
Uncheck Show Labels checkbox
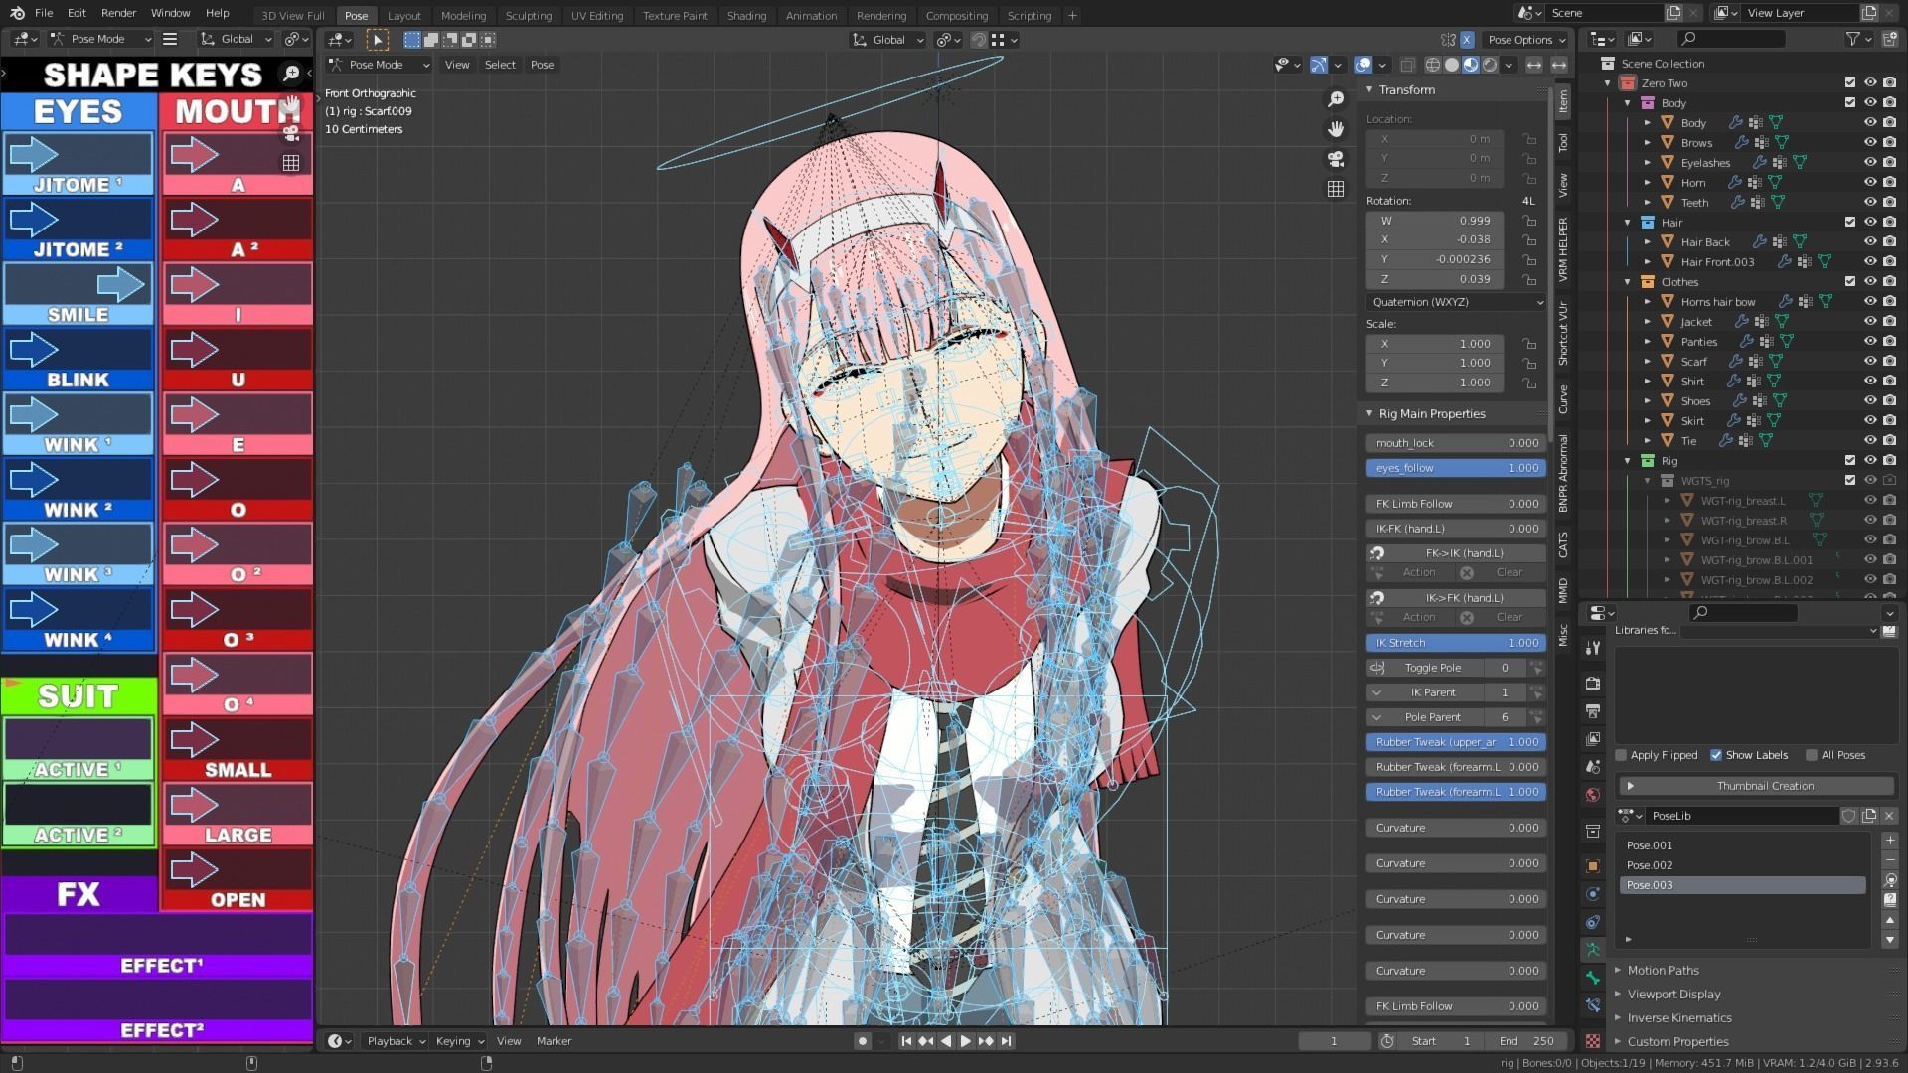click(x=1716, y=755)
